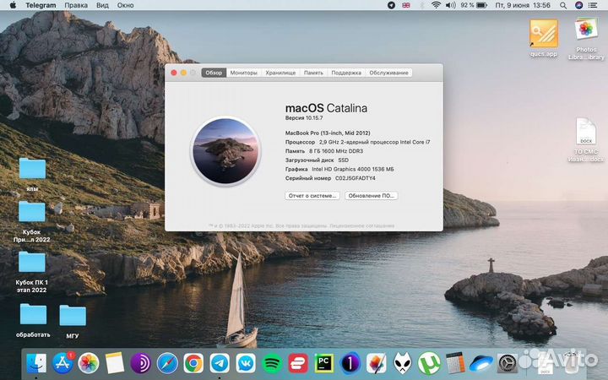Open Safari from the Dock
This screenshot has width=608, height=380.
(167, 363)
